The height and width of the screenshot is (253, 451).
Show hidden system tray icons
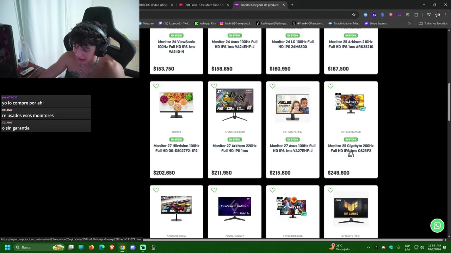coord(369,247)
